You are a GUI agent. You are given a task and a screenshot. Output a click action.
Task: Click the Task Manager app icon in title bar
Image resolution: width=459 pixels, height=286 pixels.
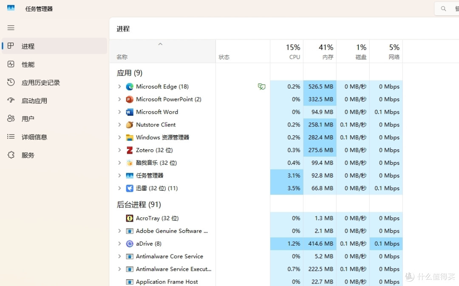coord(11,8)
